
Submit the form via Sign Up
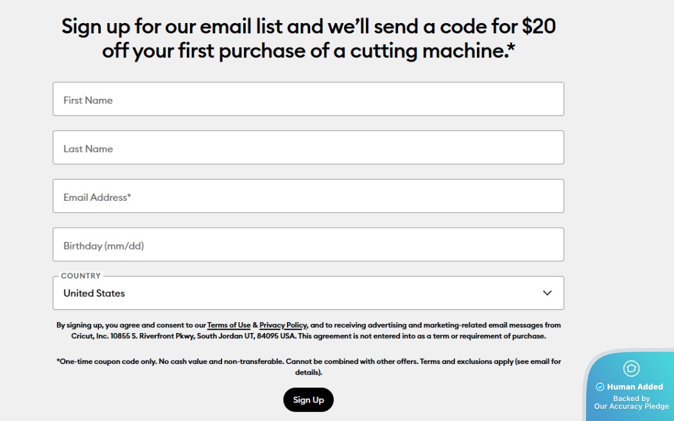point(308,399)
